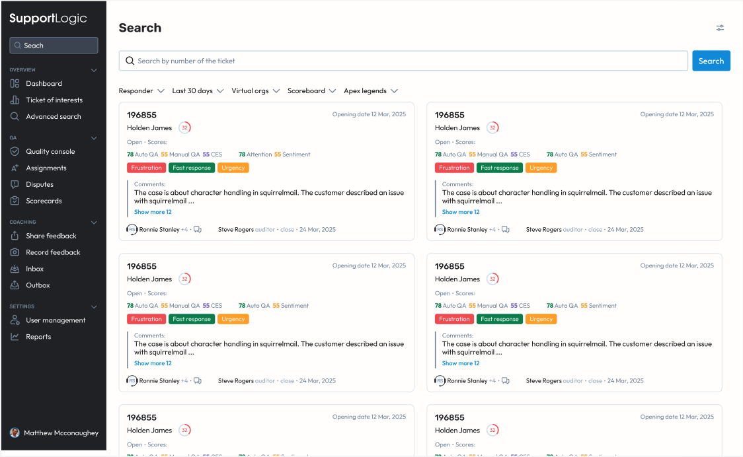Click the Dashboard icon in the sidebar
This screenshot has height=457, width=743.
click(x=15, y=83)
